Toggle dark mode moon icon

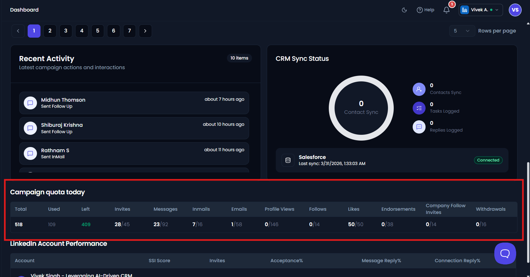point(404,10)
